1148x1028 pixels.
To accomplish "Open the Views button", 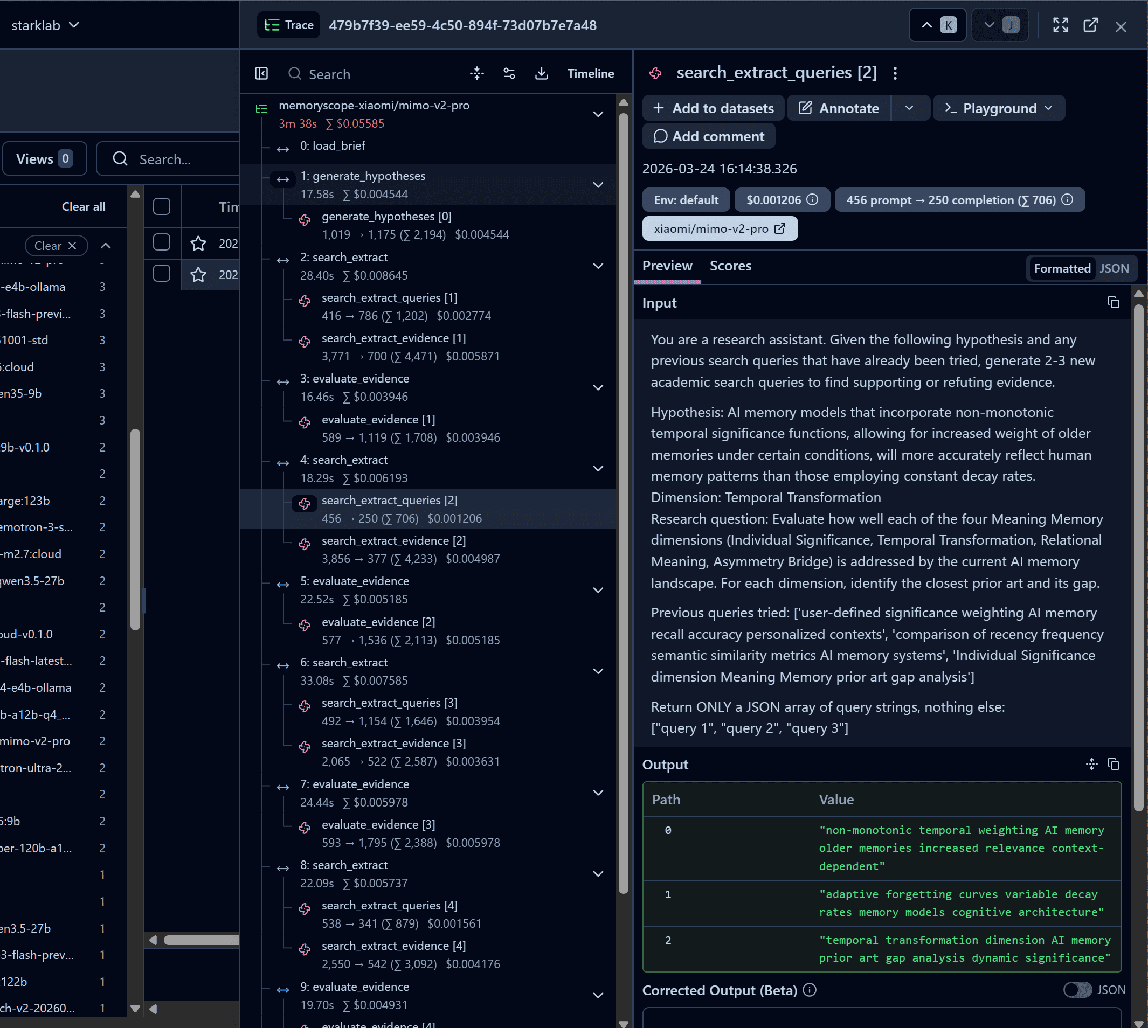I will (x=45, y=159).
